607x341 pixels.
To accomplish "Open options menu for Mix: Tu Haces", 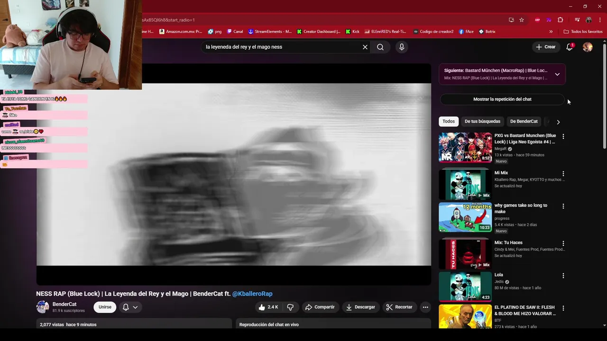I will coord(563,243).
